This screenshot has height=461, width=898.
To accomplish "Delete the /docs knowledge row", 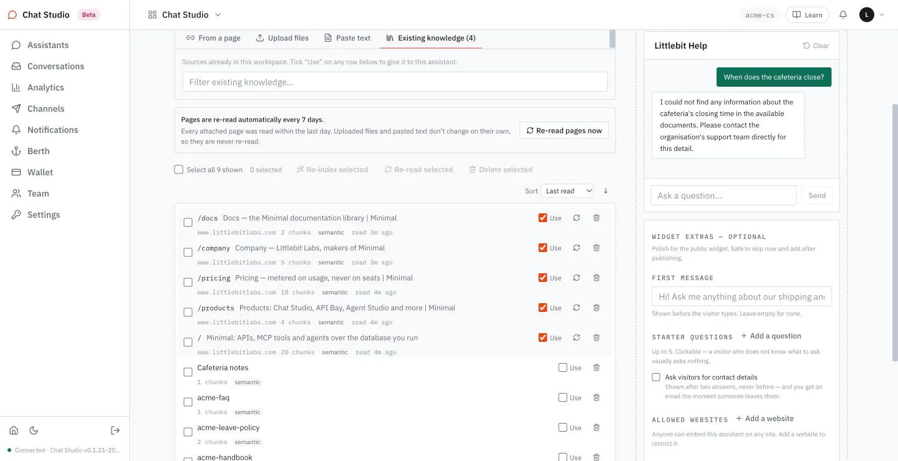I will (x=596, y=218).
